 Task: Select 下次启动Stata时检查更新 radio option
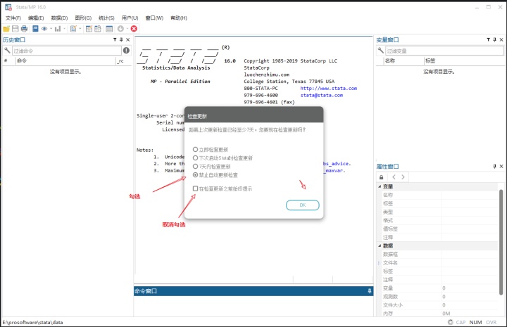pyautogui.click(x=195, y=158)
